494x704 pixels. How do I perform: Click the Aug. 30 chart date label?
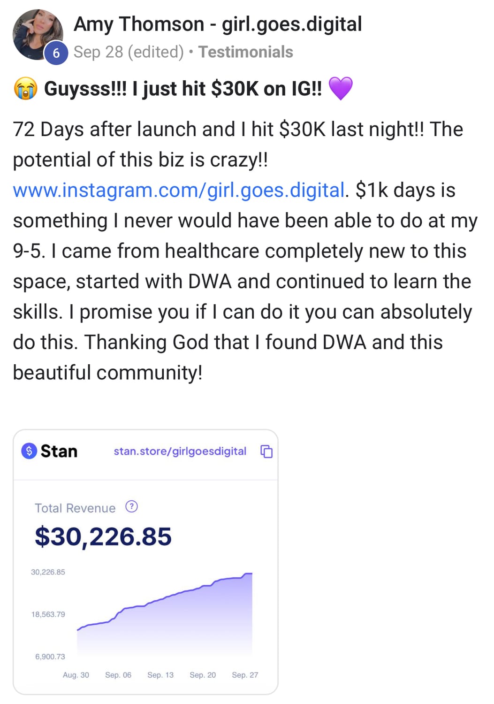(76, 675)
